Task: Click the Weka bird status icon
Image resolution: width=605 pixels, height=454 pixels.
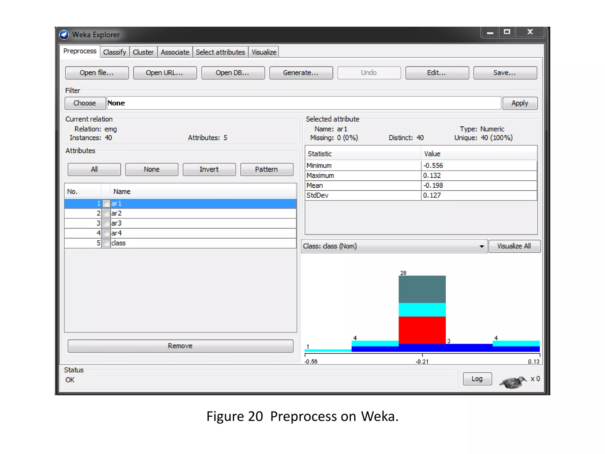Action: 513,382
